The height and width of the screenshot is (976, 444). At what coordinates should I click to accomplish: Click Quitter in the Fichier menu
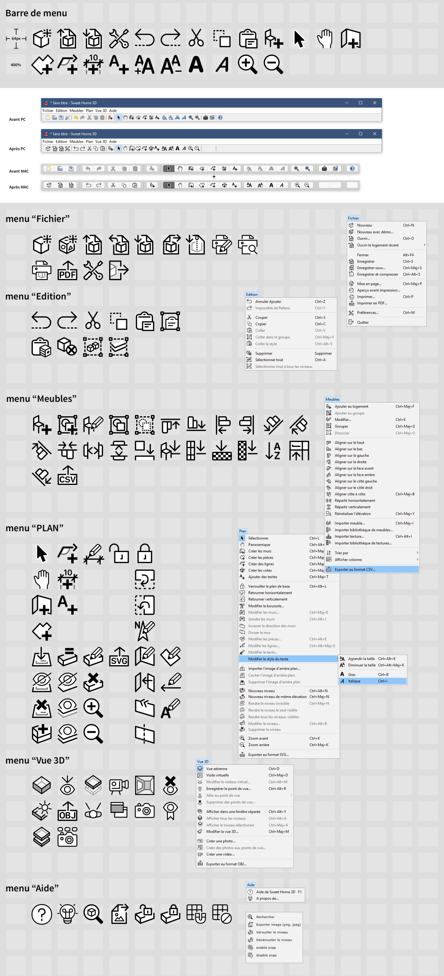point(363,322)
